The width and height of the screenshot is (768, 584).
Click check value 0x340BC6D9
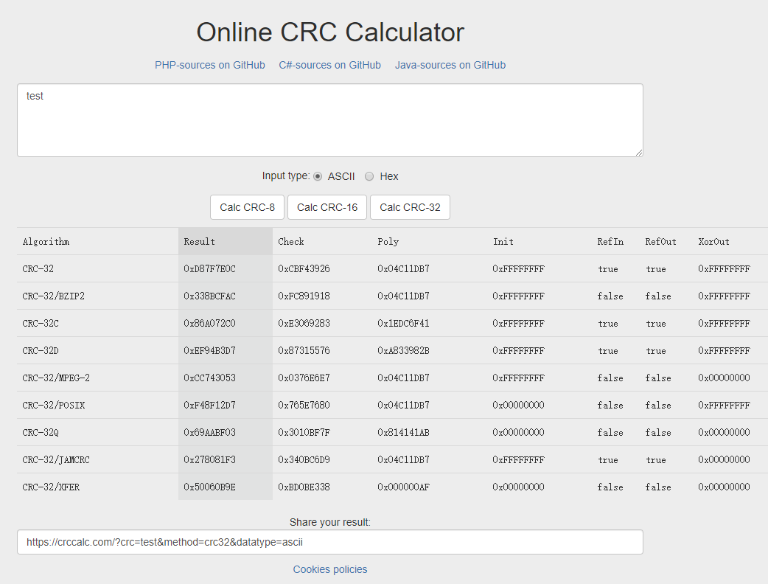pyautogui.click(x=304, y=459)
